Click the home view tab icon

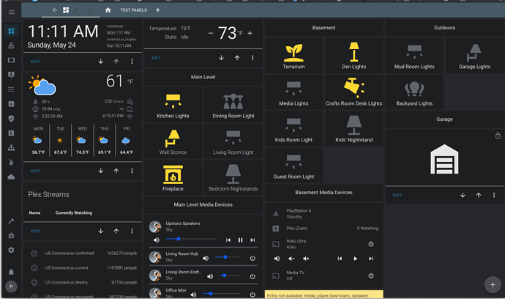[108, 10]
